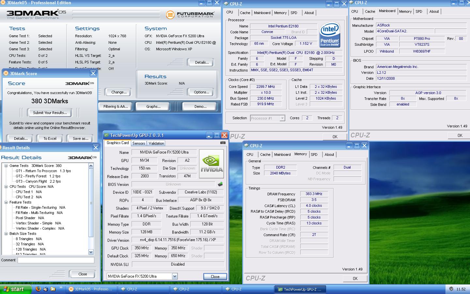Click the Intel Pentium logo in CPU-Z
Screen dimensions: 470x294
[x=330, y=34]
